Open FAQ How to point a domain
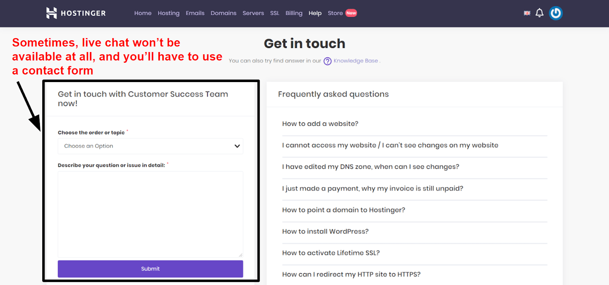Image resolution: width=609 pixels, height=285 pixels. 344,210
